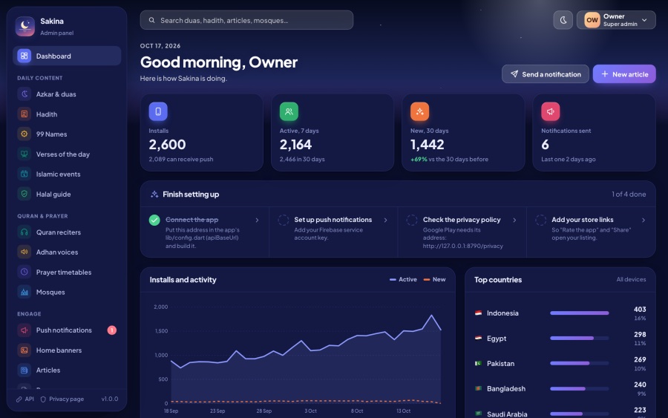This screenshot has height=418, width=668.
Task: Click the Push notifications red badge
Action: point(111,330)
